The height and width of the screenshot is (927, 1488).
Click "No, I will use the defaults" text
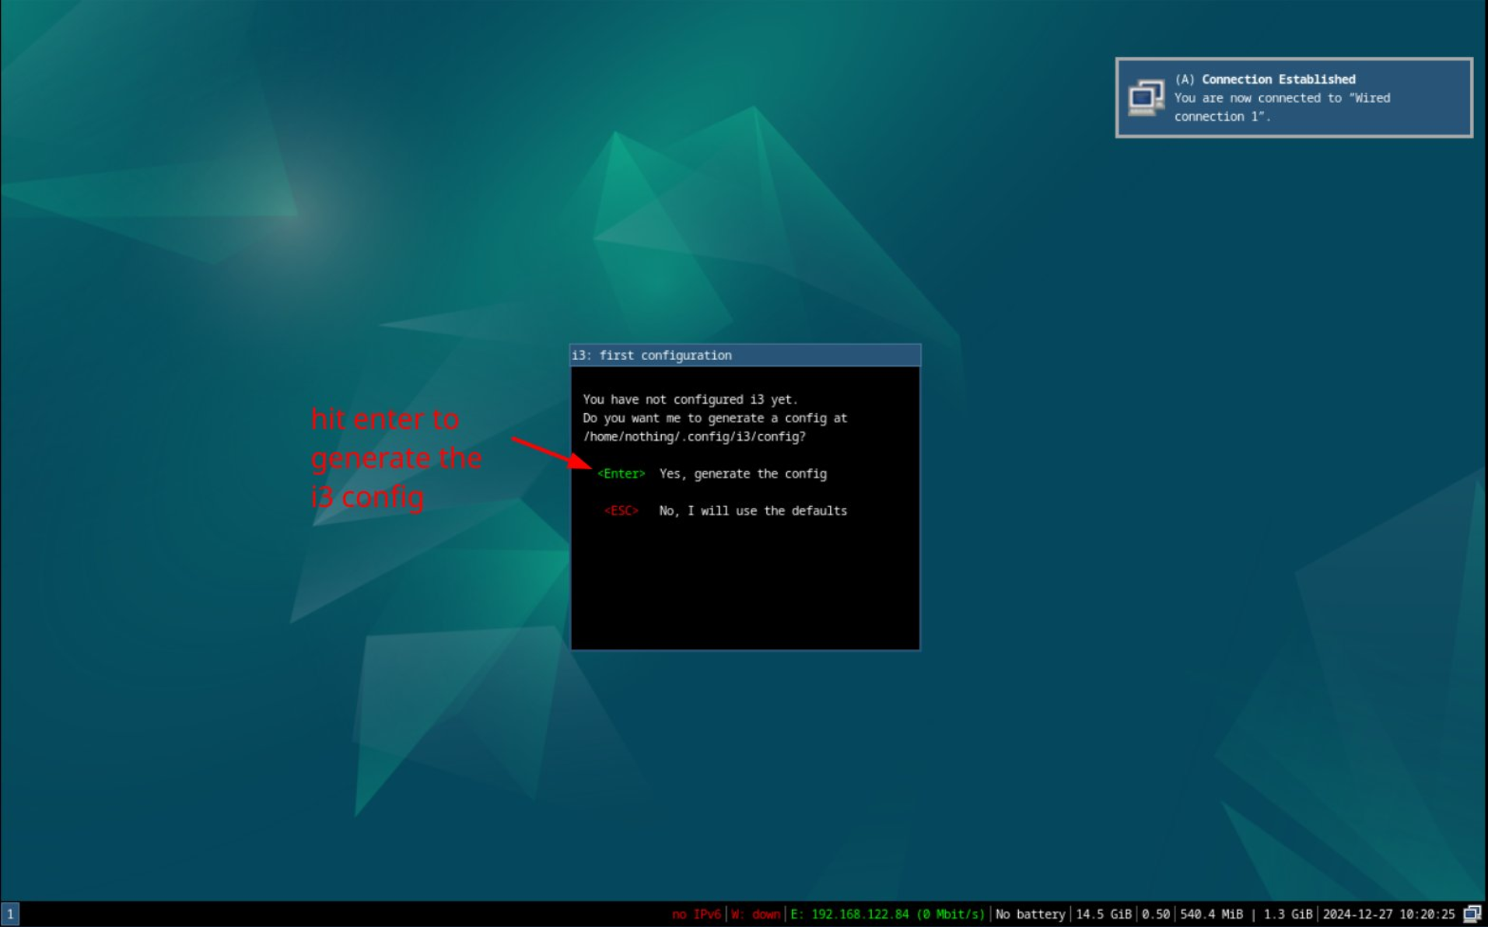coord(753,511)
